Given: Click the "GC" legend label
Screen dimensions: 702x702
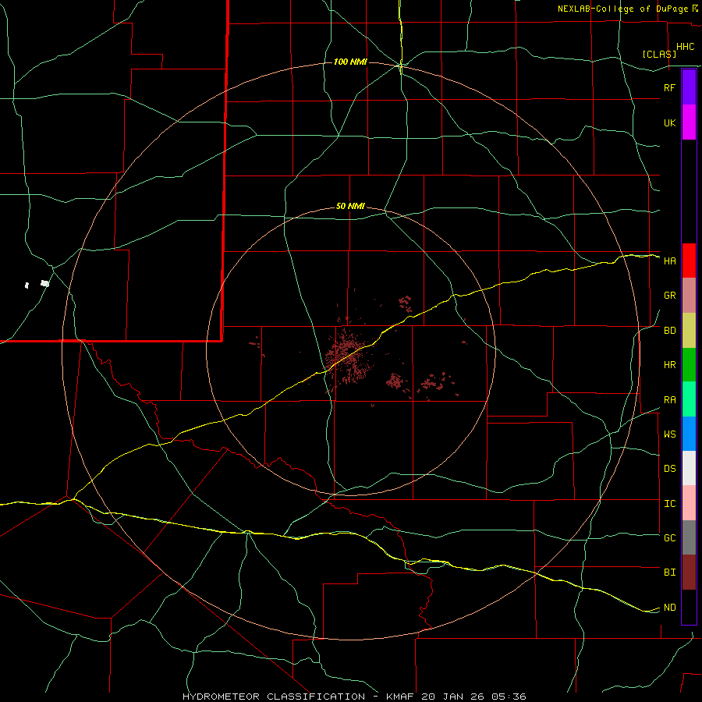Looking at the screenshot, I should coord(669,538).
